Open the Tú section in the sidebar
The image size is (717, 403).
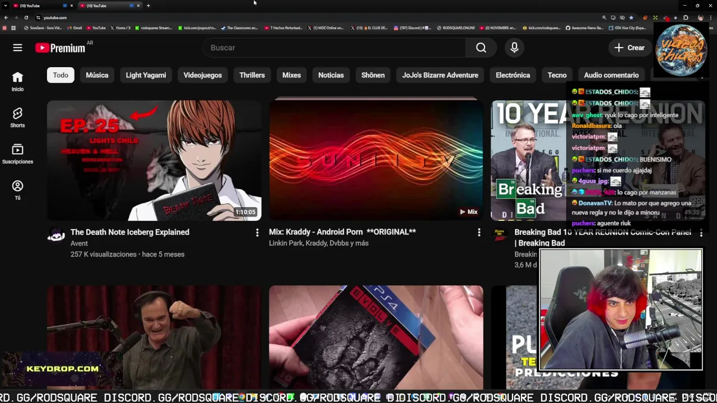click(x=17, y=190)
